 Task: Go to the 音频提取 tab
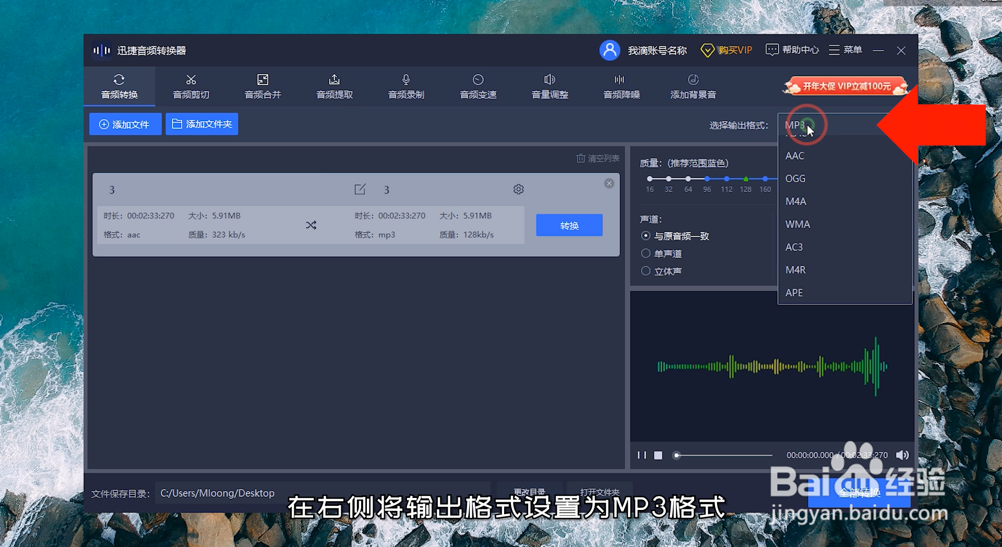tap(335, 87)
